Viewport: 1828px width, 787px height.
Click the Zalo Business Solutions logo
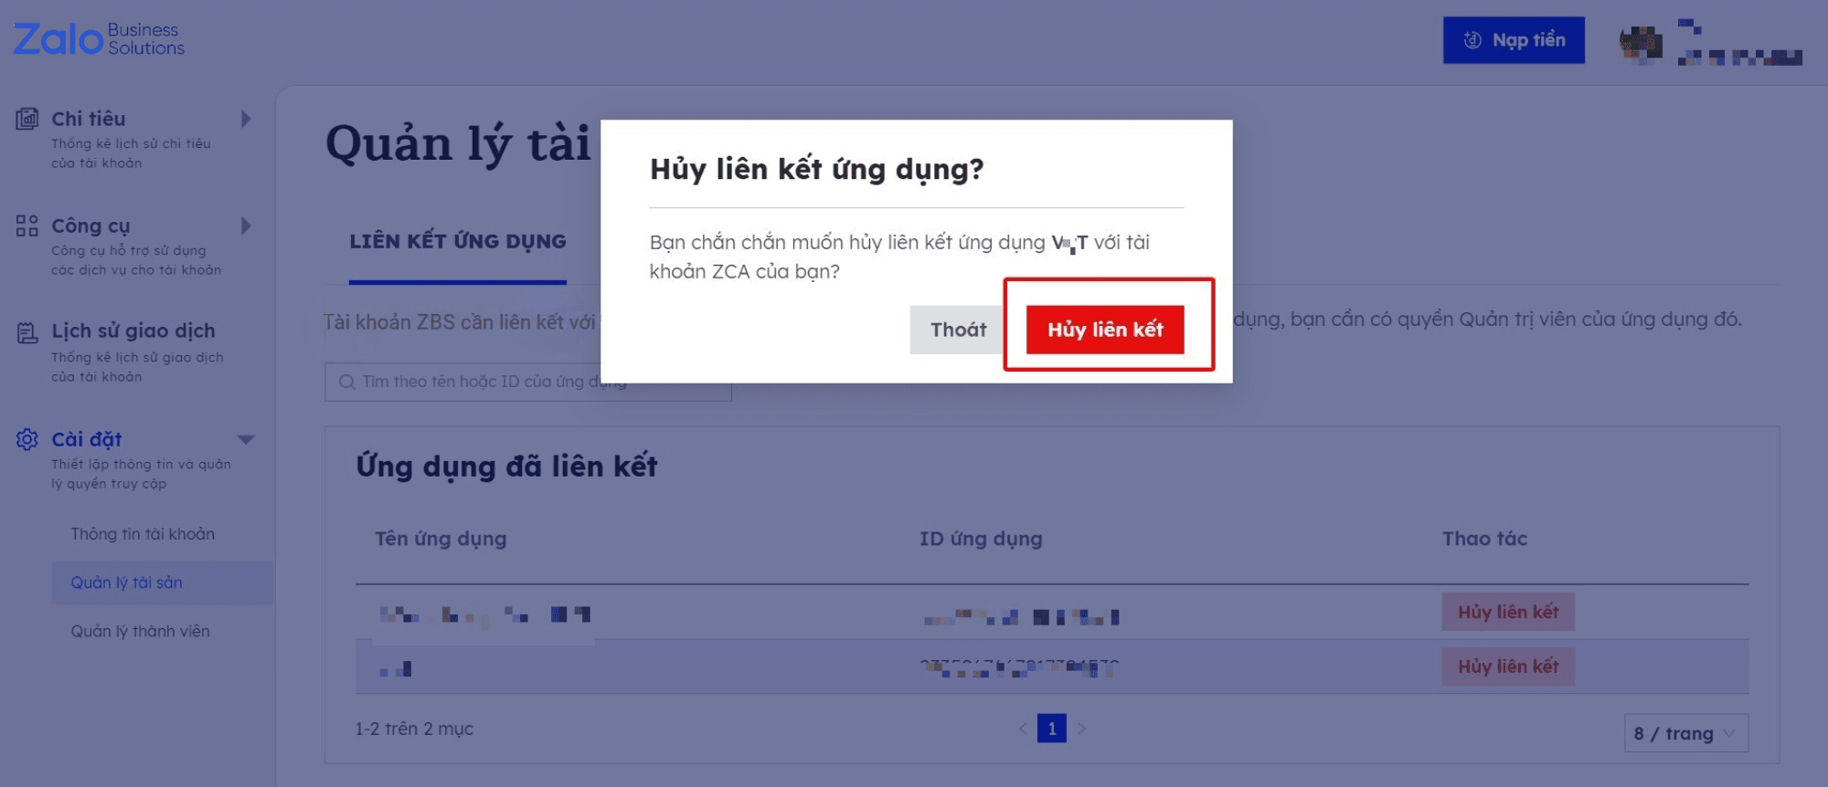(x=99, y=39)
